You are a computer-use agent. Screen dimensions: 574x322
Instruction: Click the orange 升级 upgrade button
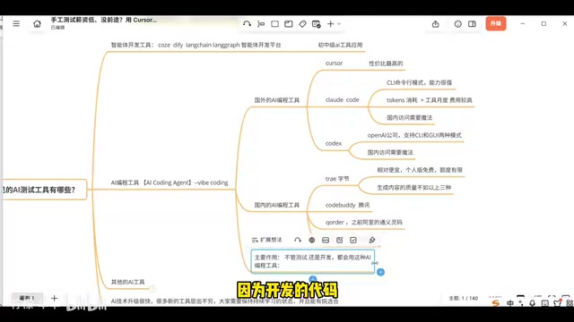click(x=496, y=23)
